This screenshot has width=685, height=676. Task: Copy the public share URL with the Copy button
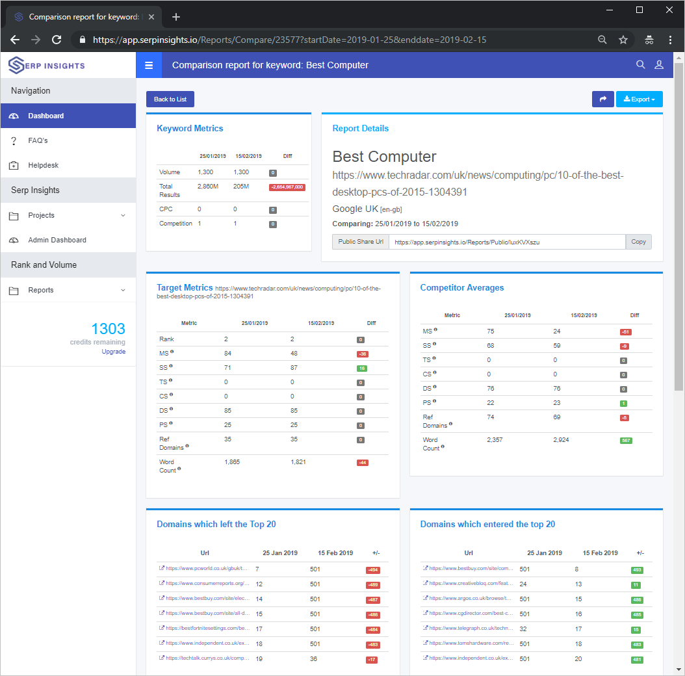pos(638,241)
